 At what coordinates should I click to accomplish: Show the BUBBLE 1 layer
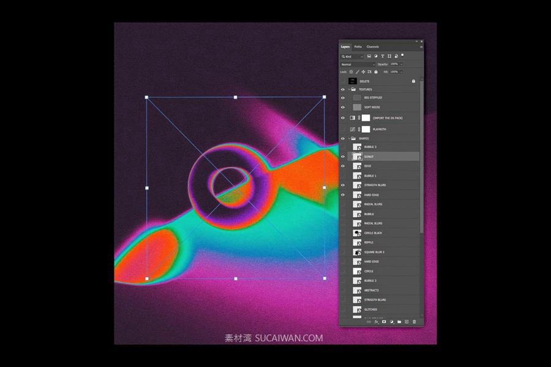(343, 176)
